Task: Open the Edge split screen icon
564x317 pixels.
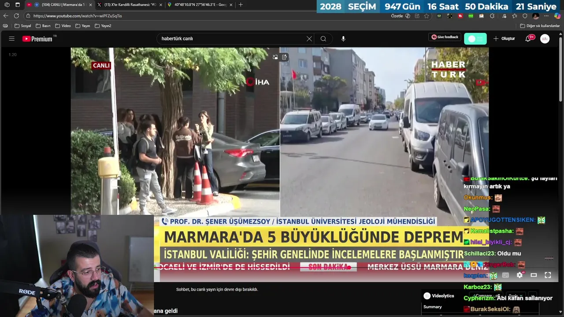Action: tap(417, 16)
